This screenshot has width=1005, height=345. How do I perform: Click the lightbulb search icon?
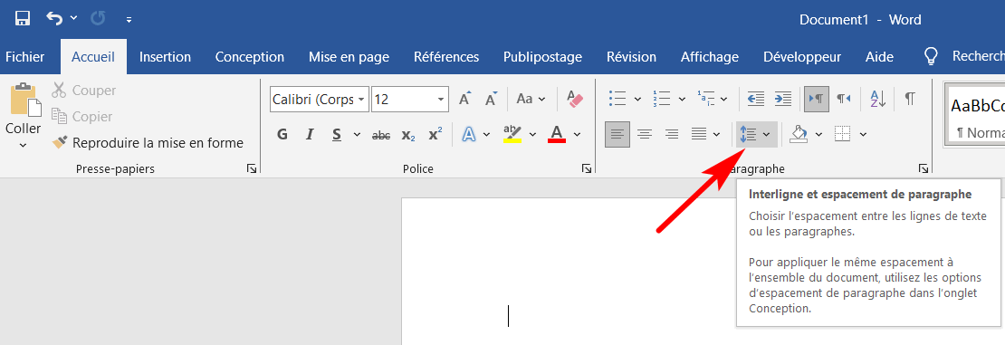931,56
